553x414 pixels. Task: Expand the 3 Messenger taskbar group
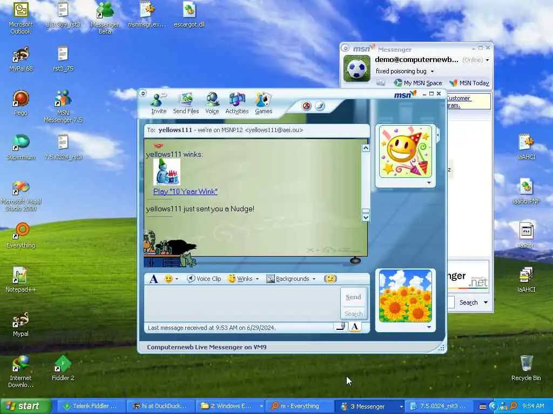(x=401, y=406)
